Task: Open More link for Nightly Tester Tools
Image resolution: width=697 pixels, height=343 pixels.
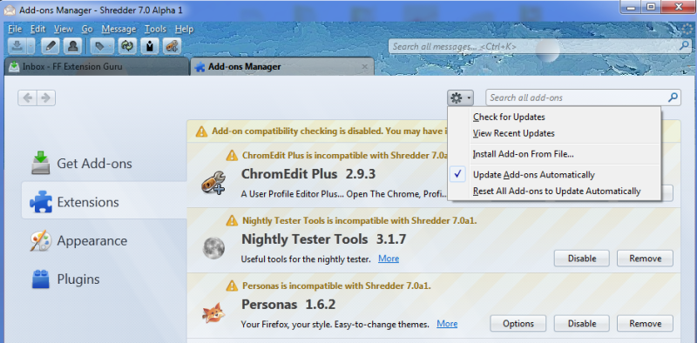Action: click(x=389, y=259)
